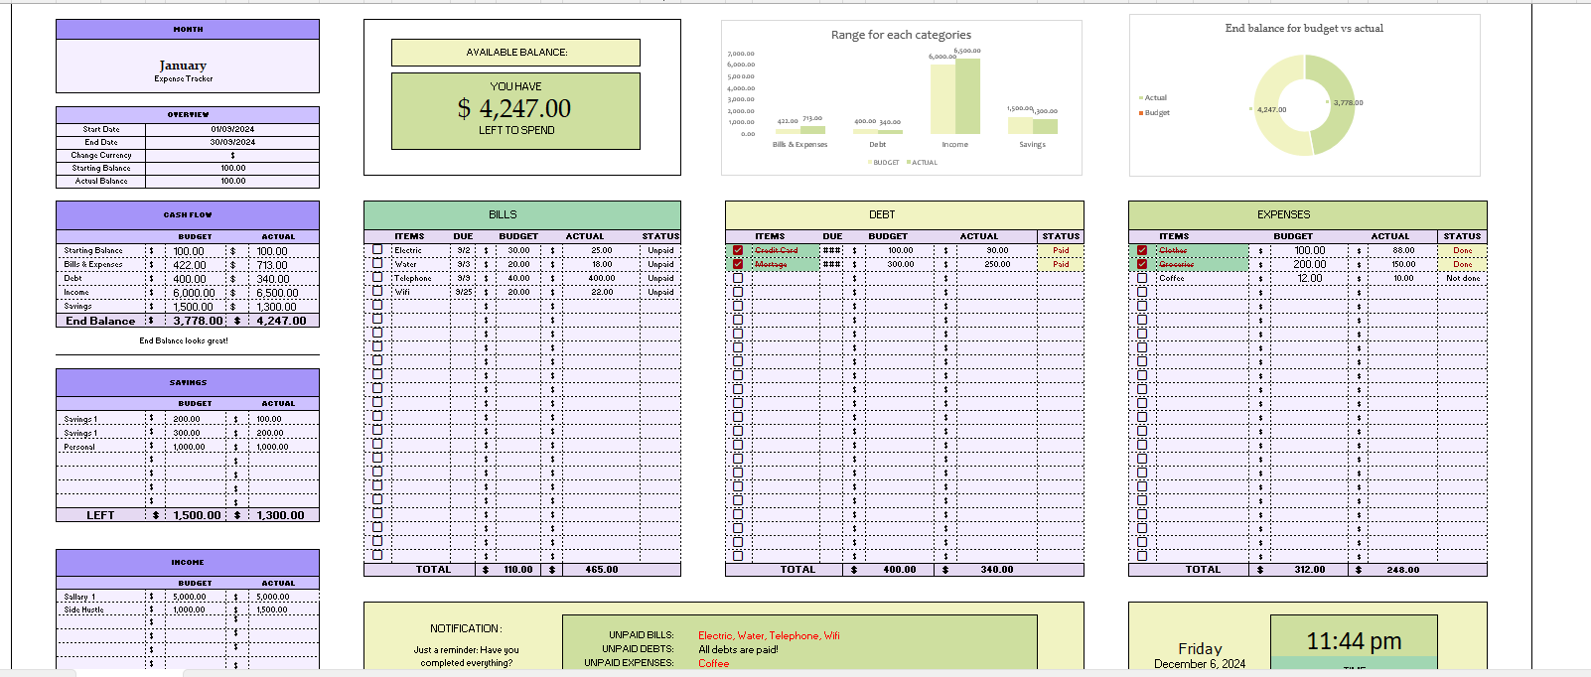Uncheck the Clothes expense checkbox
This screenshot has width=1591, height=677.
coord(1142,250)
